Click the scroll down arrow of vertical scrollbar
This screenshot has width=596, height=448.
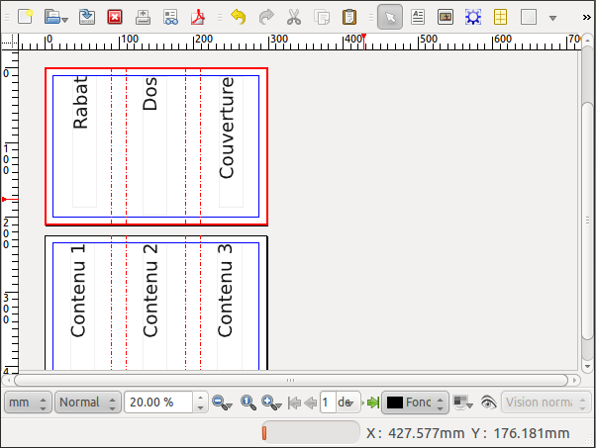[587, 366]
